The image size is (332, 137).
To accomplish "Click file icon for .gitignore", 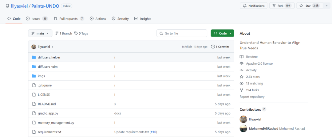I will (34, 85).
